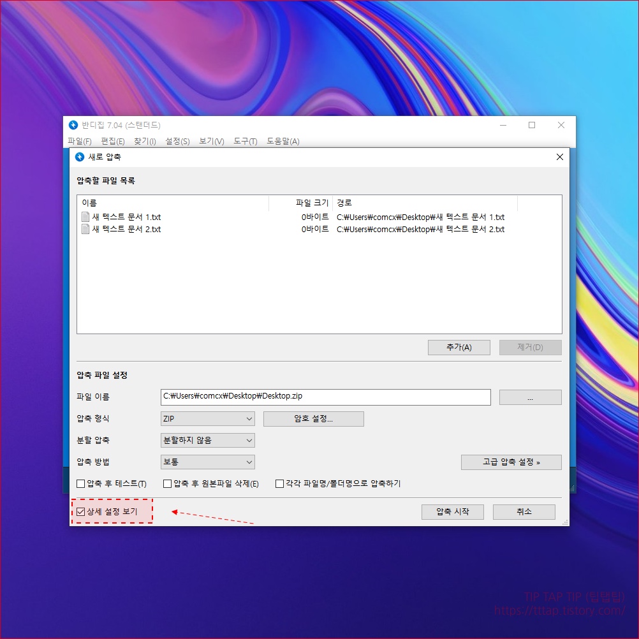Click the dialog resize grip corner
Image resolution: width=639 pixels, height=639 pixels.
click(x=566, y=522)
